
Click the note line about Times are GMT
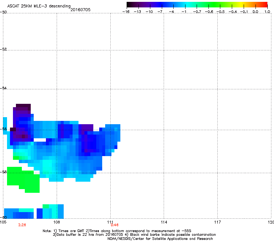[117, 231]
